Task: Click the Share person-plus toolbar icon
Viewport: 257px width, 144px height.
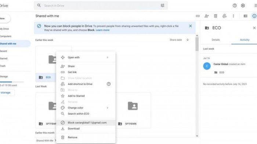Action: click(x=206, y=16)
